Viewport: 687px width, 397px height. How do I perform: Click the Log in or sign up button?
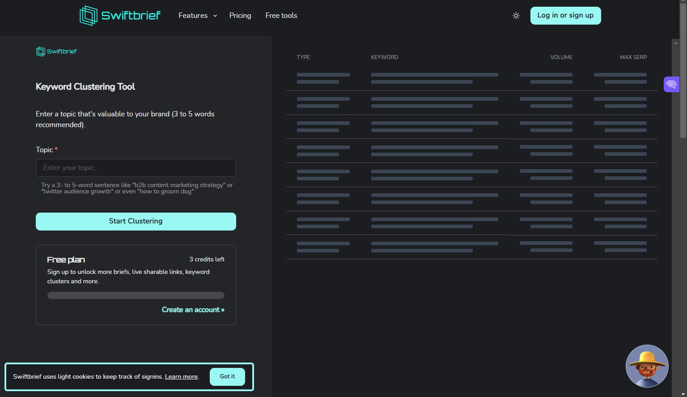565,15
